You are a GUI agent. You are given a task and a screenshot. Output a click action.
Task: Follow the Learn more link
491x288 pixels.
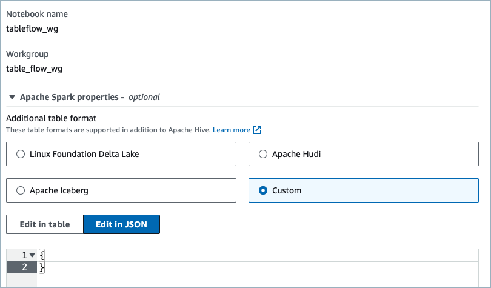tap(231, 130)
